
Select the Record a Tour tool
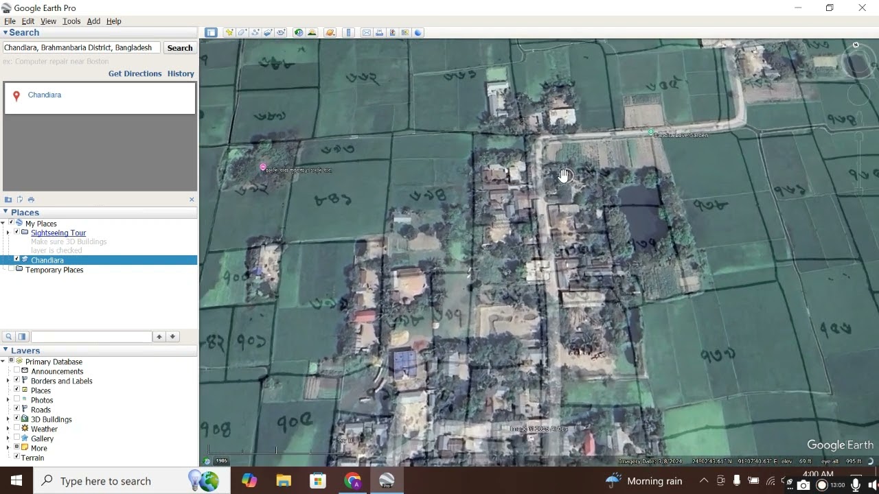(281, 32)
